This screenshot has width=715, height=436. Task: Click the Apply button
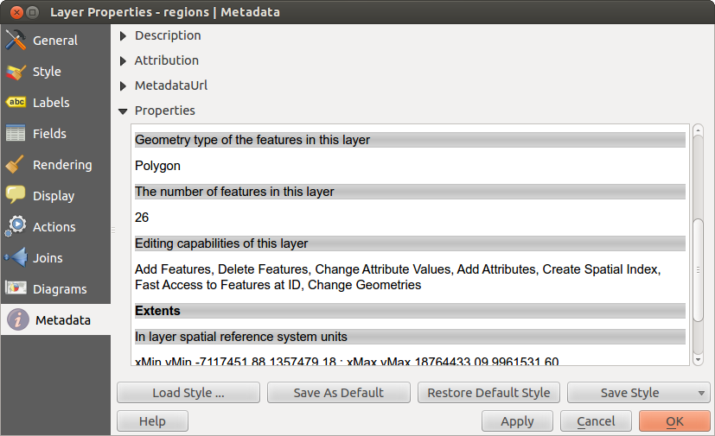pos(517,421)
